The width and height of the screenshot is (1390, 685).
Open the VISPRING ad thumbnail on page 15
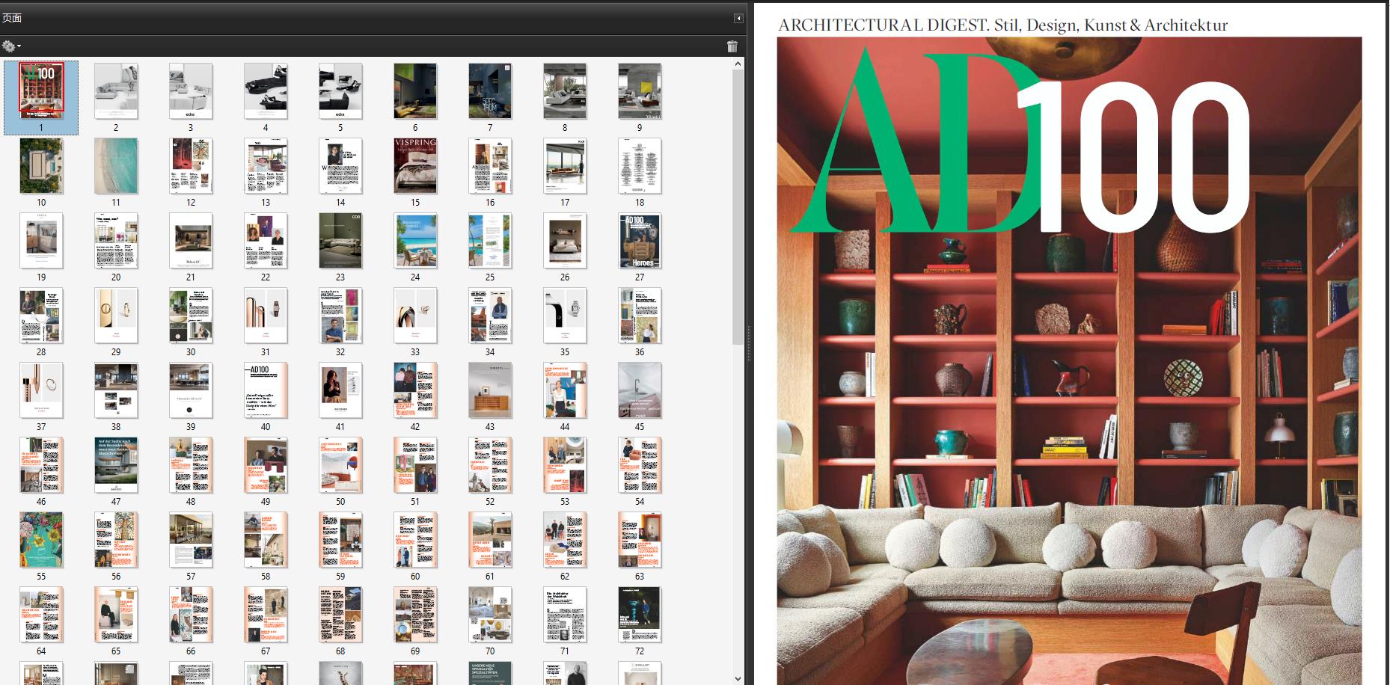(415, 165)
